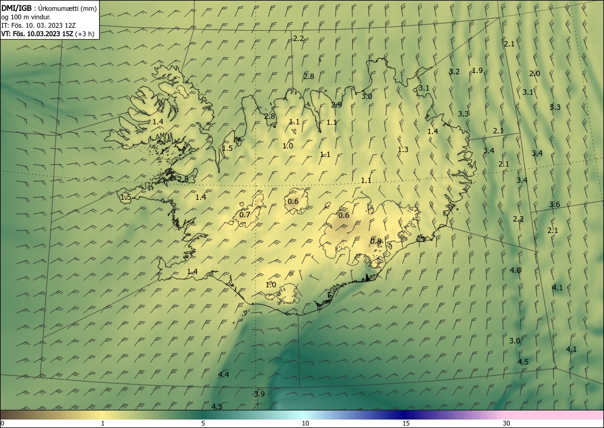Click the 2.9 precipitation value

click(x=336, y=104)
